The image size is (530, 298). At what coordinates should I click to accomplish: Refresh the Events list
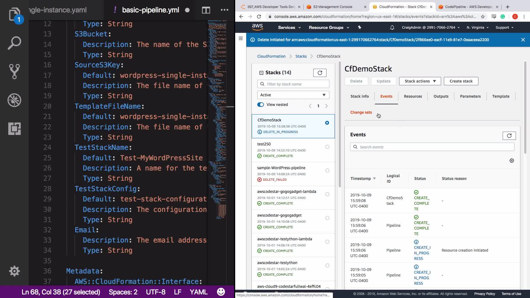coord(509,136)
